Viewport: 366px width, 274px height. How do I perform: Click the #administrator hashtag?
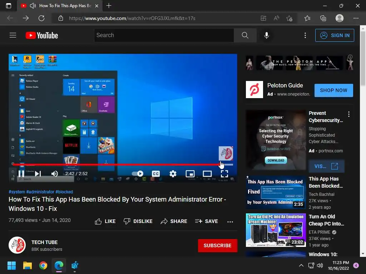point(40,192)
